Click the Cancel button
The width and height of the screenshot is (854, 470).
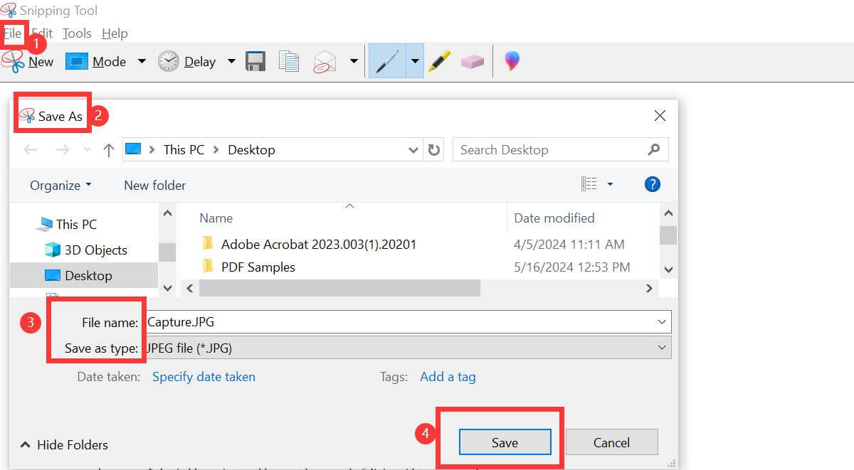tap(611, 442)
